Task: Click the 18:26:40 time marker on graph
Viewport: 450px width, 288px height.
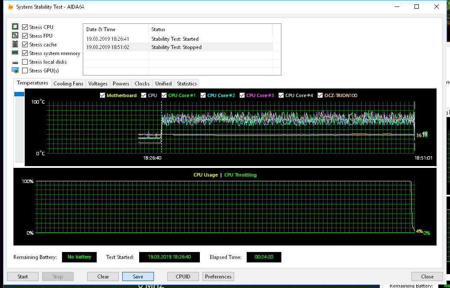Action: [152, 157]
